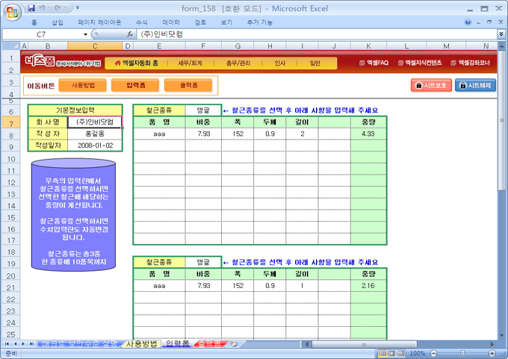Expand the formula bar
The height and width of the screenshot is (359, 508).
click(x=501, y=34)
